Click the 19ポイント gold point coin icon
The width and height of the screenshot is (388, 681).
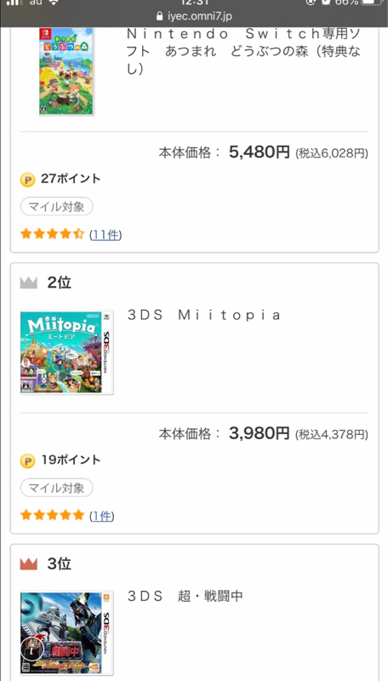[x=27, y=461]
